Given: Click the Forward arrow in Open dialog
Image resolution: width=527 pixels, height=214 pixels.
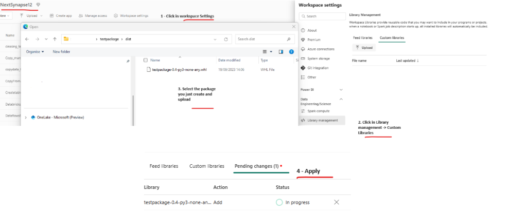Looking at the screenshot, I should (x=37, y=39).
